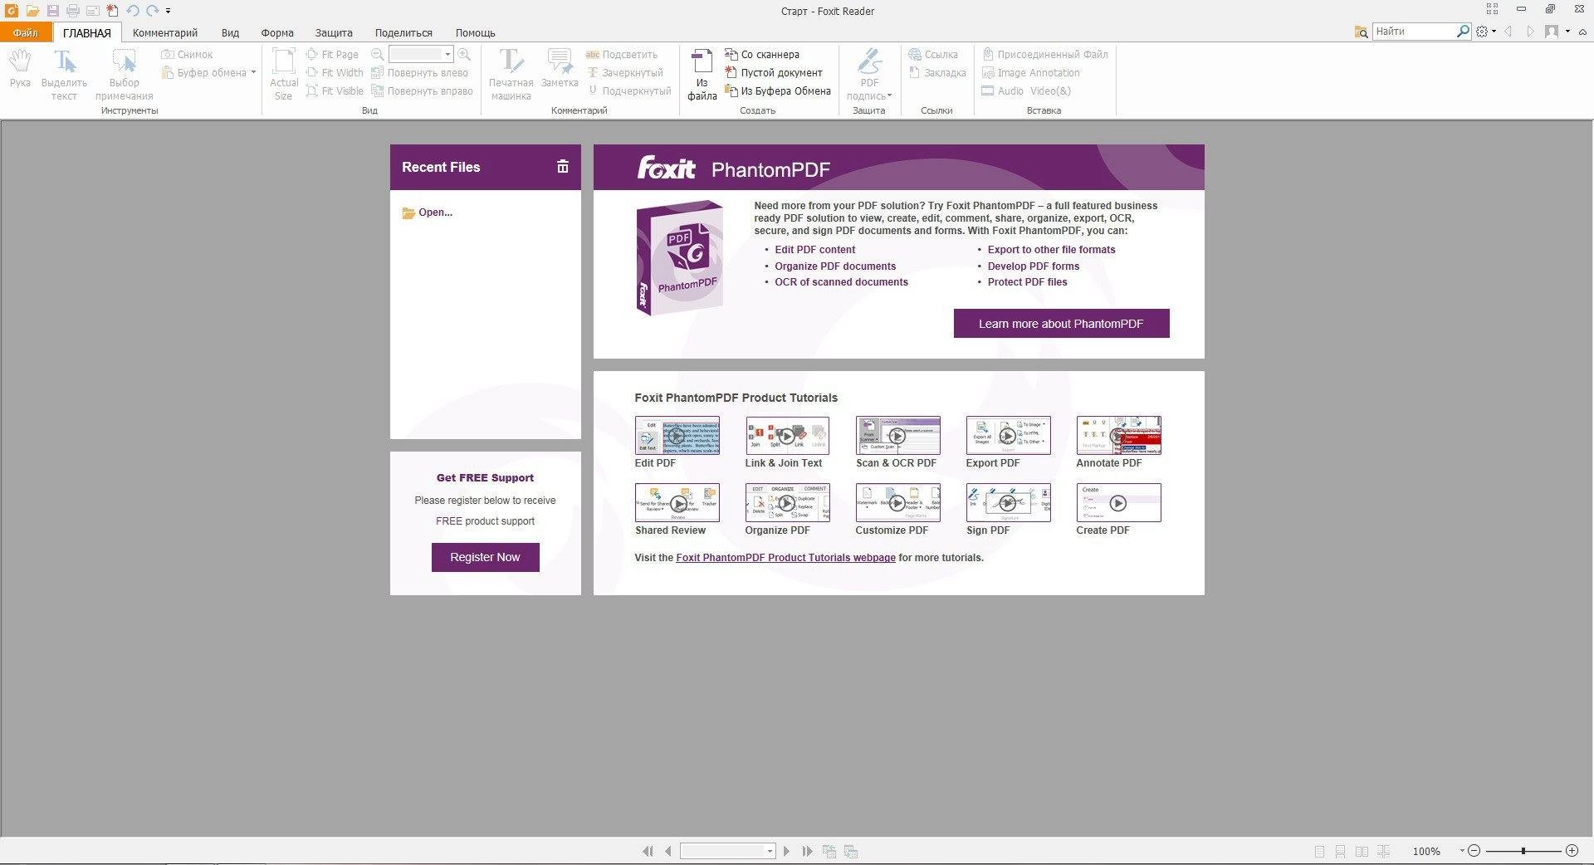
Task: Click the Image Annotation tool
Action: click(1030, 73)
